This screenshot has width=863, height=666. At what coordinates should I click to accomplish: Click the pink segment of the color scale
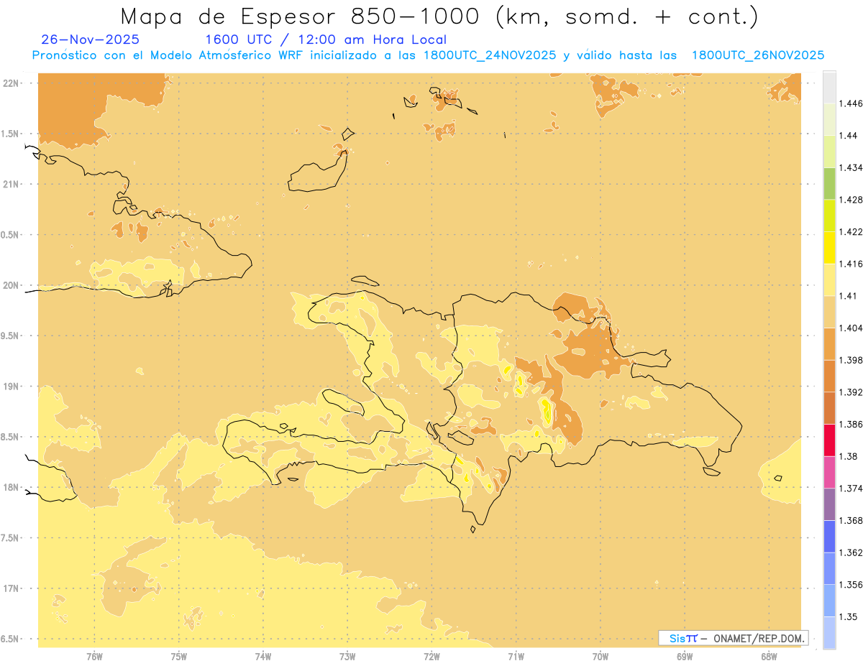[x=829, y=472]
